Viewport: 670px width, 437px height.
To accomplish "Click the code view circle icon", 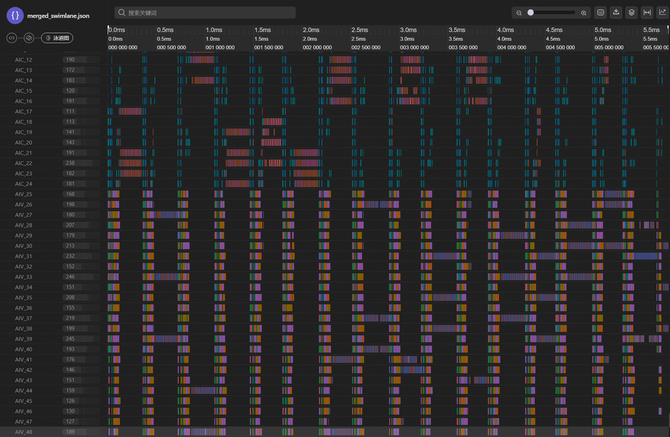I will coord(12,38).
